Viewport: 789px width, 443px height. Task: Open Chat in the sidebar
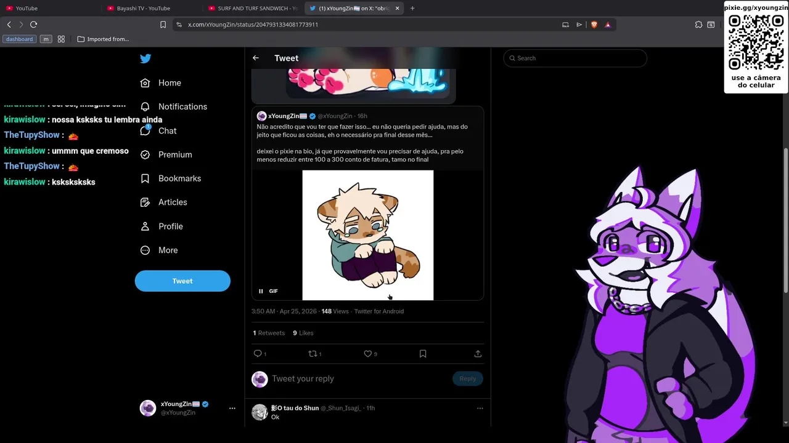coord(158,131)
